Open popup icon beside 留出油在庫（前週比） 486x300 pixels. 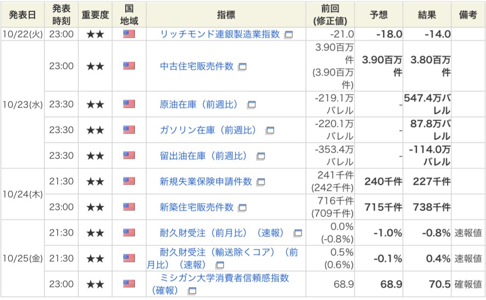(x=261, y=157)
